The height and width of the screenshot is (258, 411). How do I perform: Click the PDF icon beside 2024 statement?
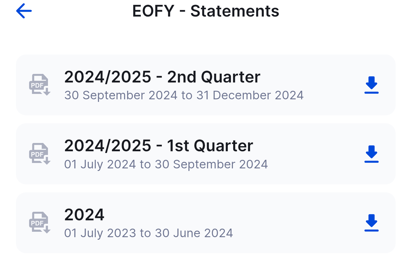pos(40,223)
